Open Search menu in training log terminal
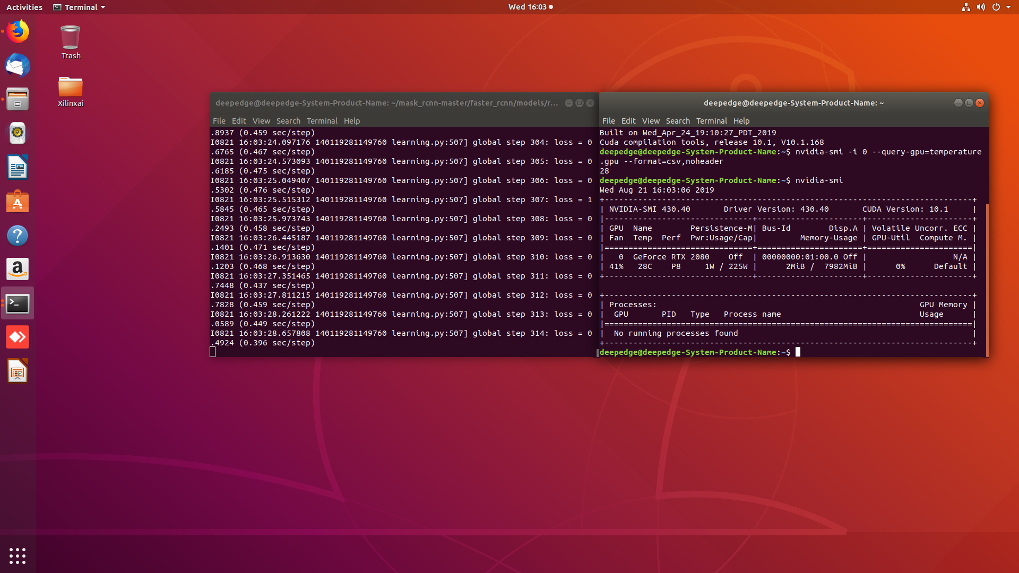1019x573 pixels. 288,120
